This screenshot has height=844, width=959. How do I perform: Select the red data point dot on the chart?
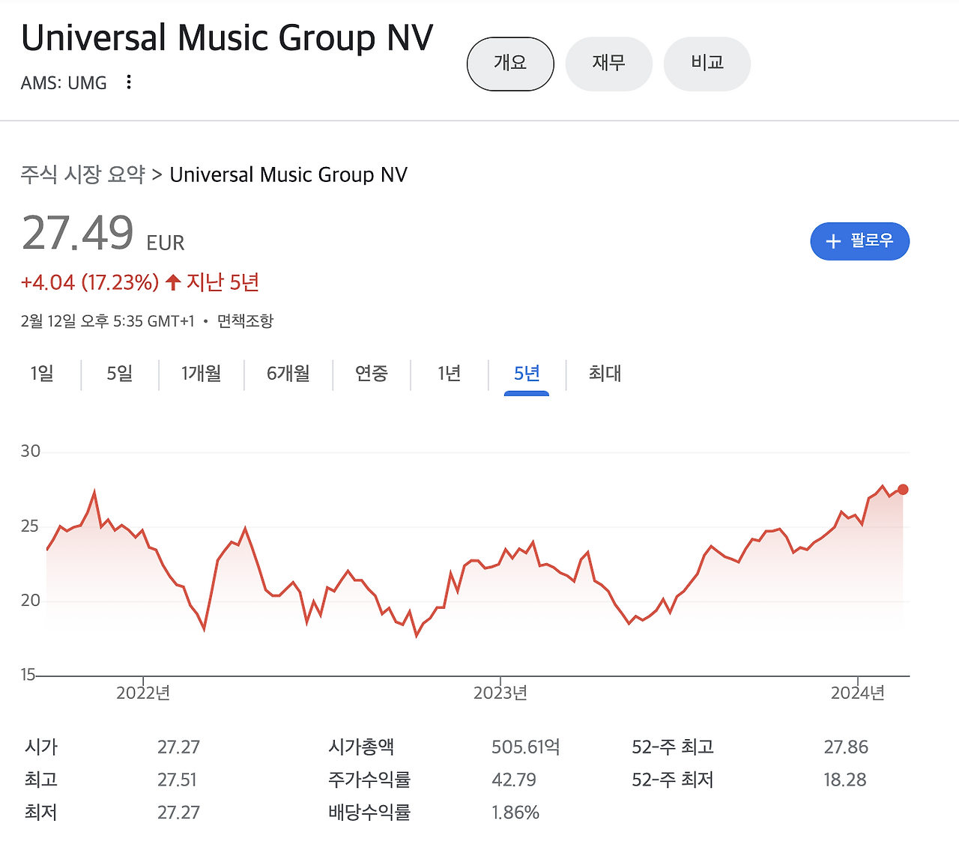click(903, 489)
